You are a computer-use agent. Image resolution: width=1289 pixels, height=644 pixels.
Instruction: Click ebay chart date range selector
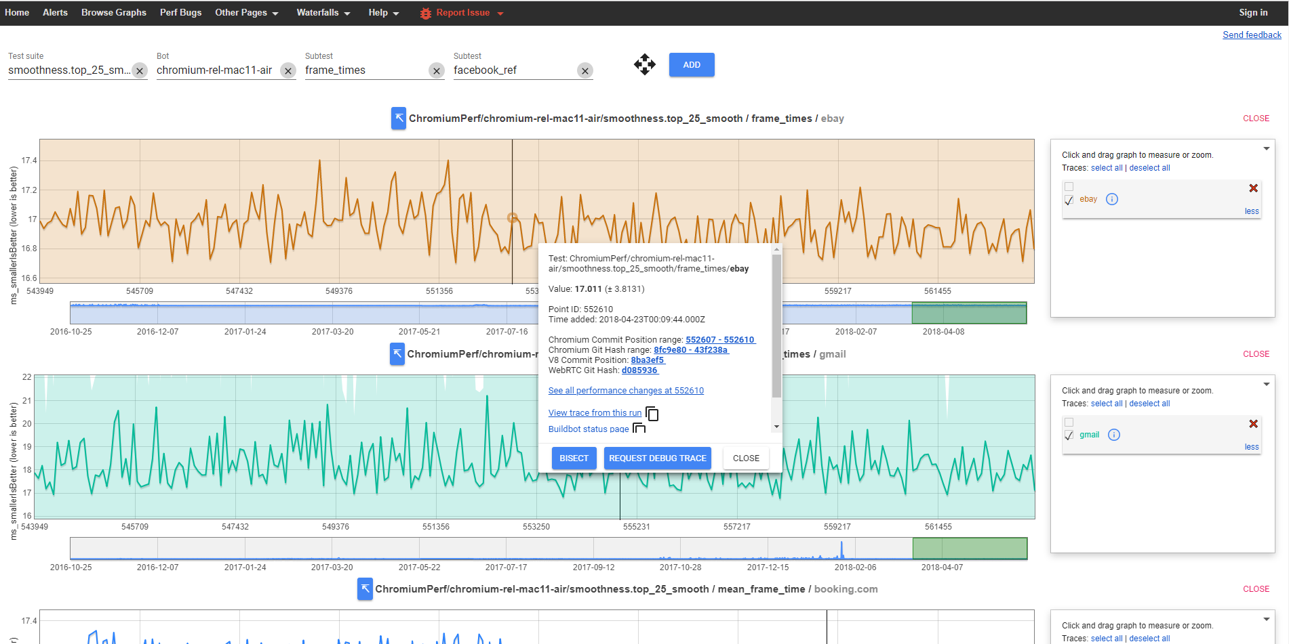969,313
